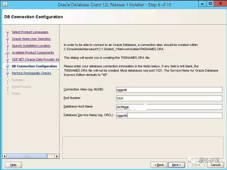Click the Database Service Name field

[x=169, y=115]
